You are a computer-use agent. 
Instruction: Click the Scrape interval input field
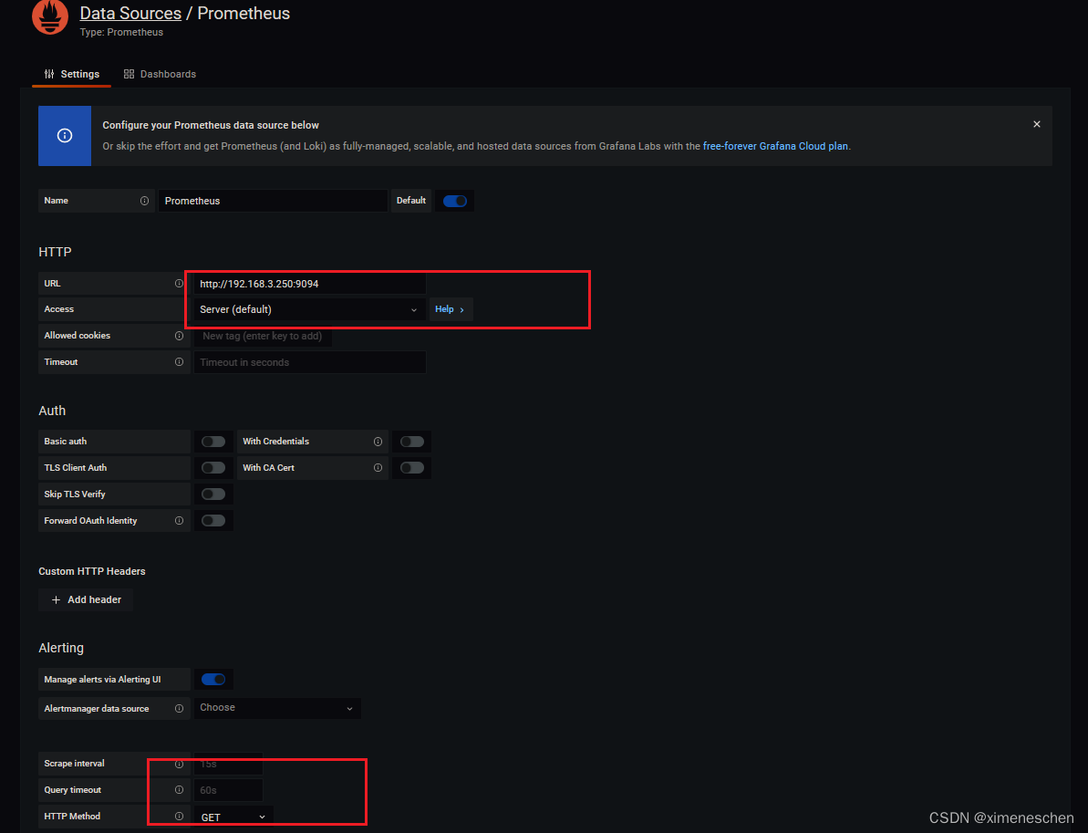(x=228, y=764)
